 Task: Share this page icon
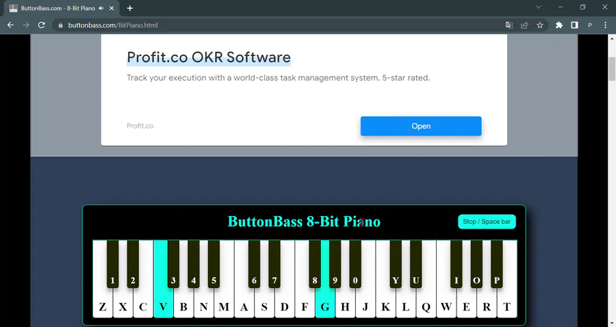click(x=524, y=25)
